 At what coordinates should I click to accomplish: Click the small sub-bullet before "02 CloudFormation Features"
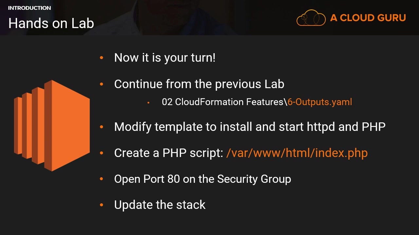tap(148, 102)
